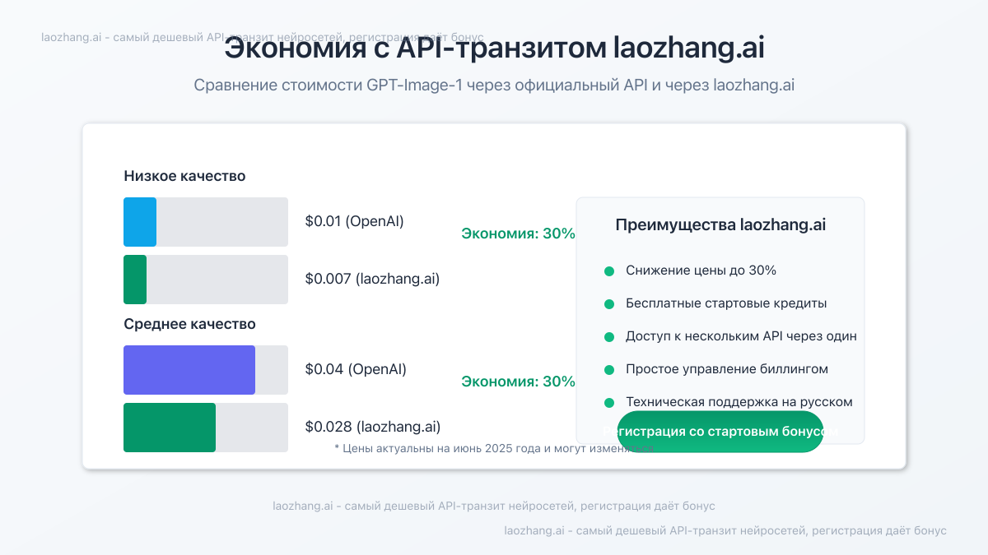Click the '$0.028 (laozhang.ai)' price label

[373, 427]
